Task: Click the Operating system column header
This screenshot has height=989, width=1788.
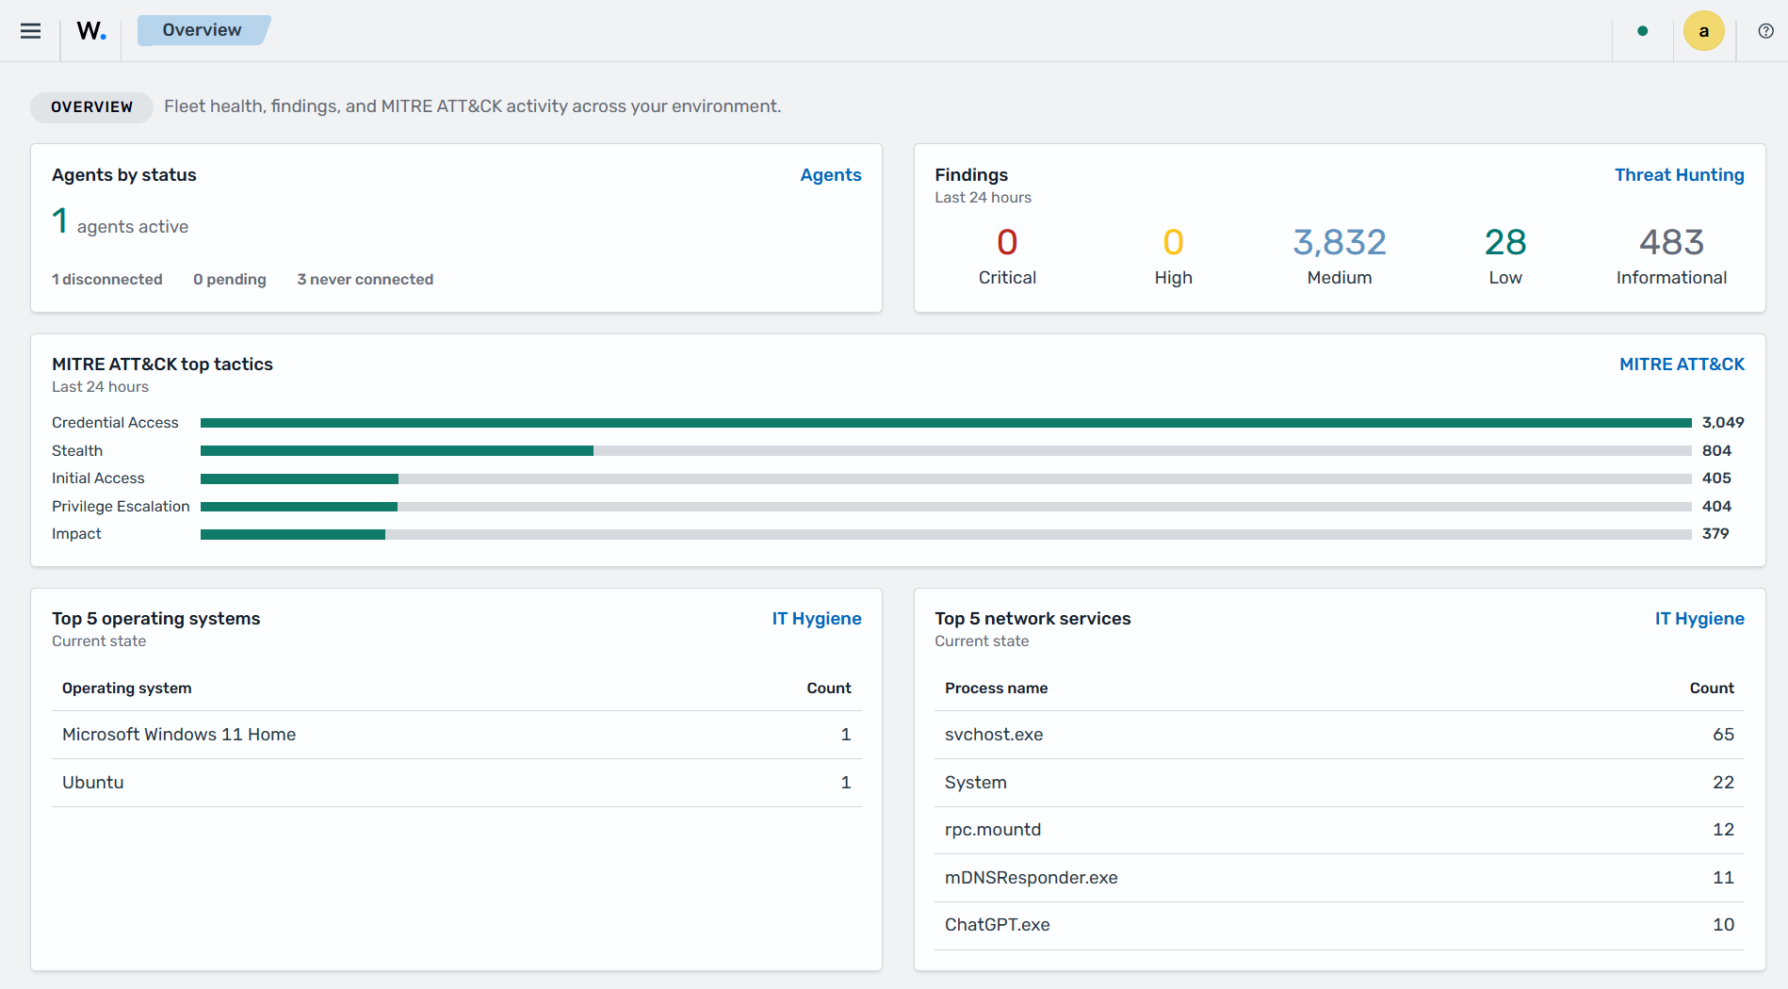Action: [127, 689]
